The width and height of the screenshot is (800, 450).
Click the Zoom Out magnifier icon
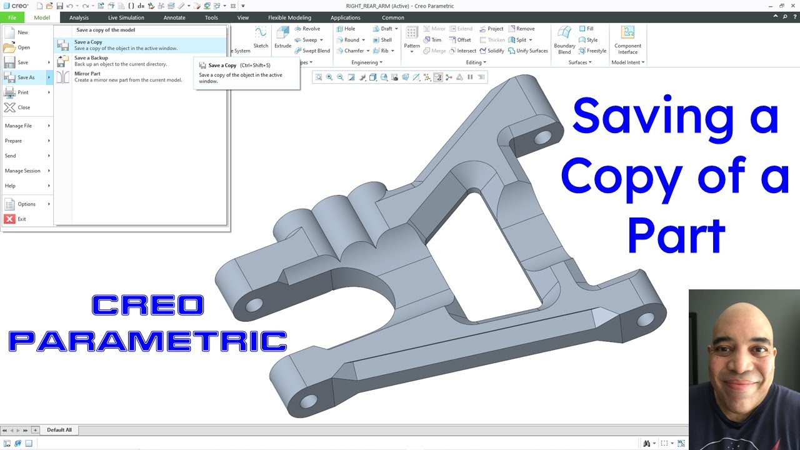[x=340, y=77]
